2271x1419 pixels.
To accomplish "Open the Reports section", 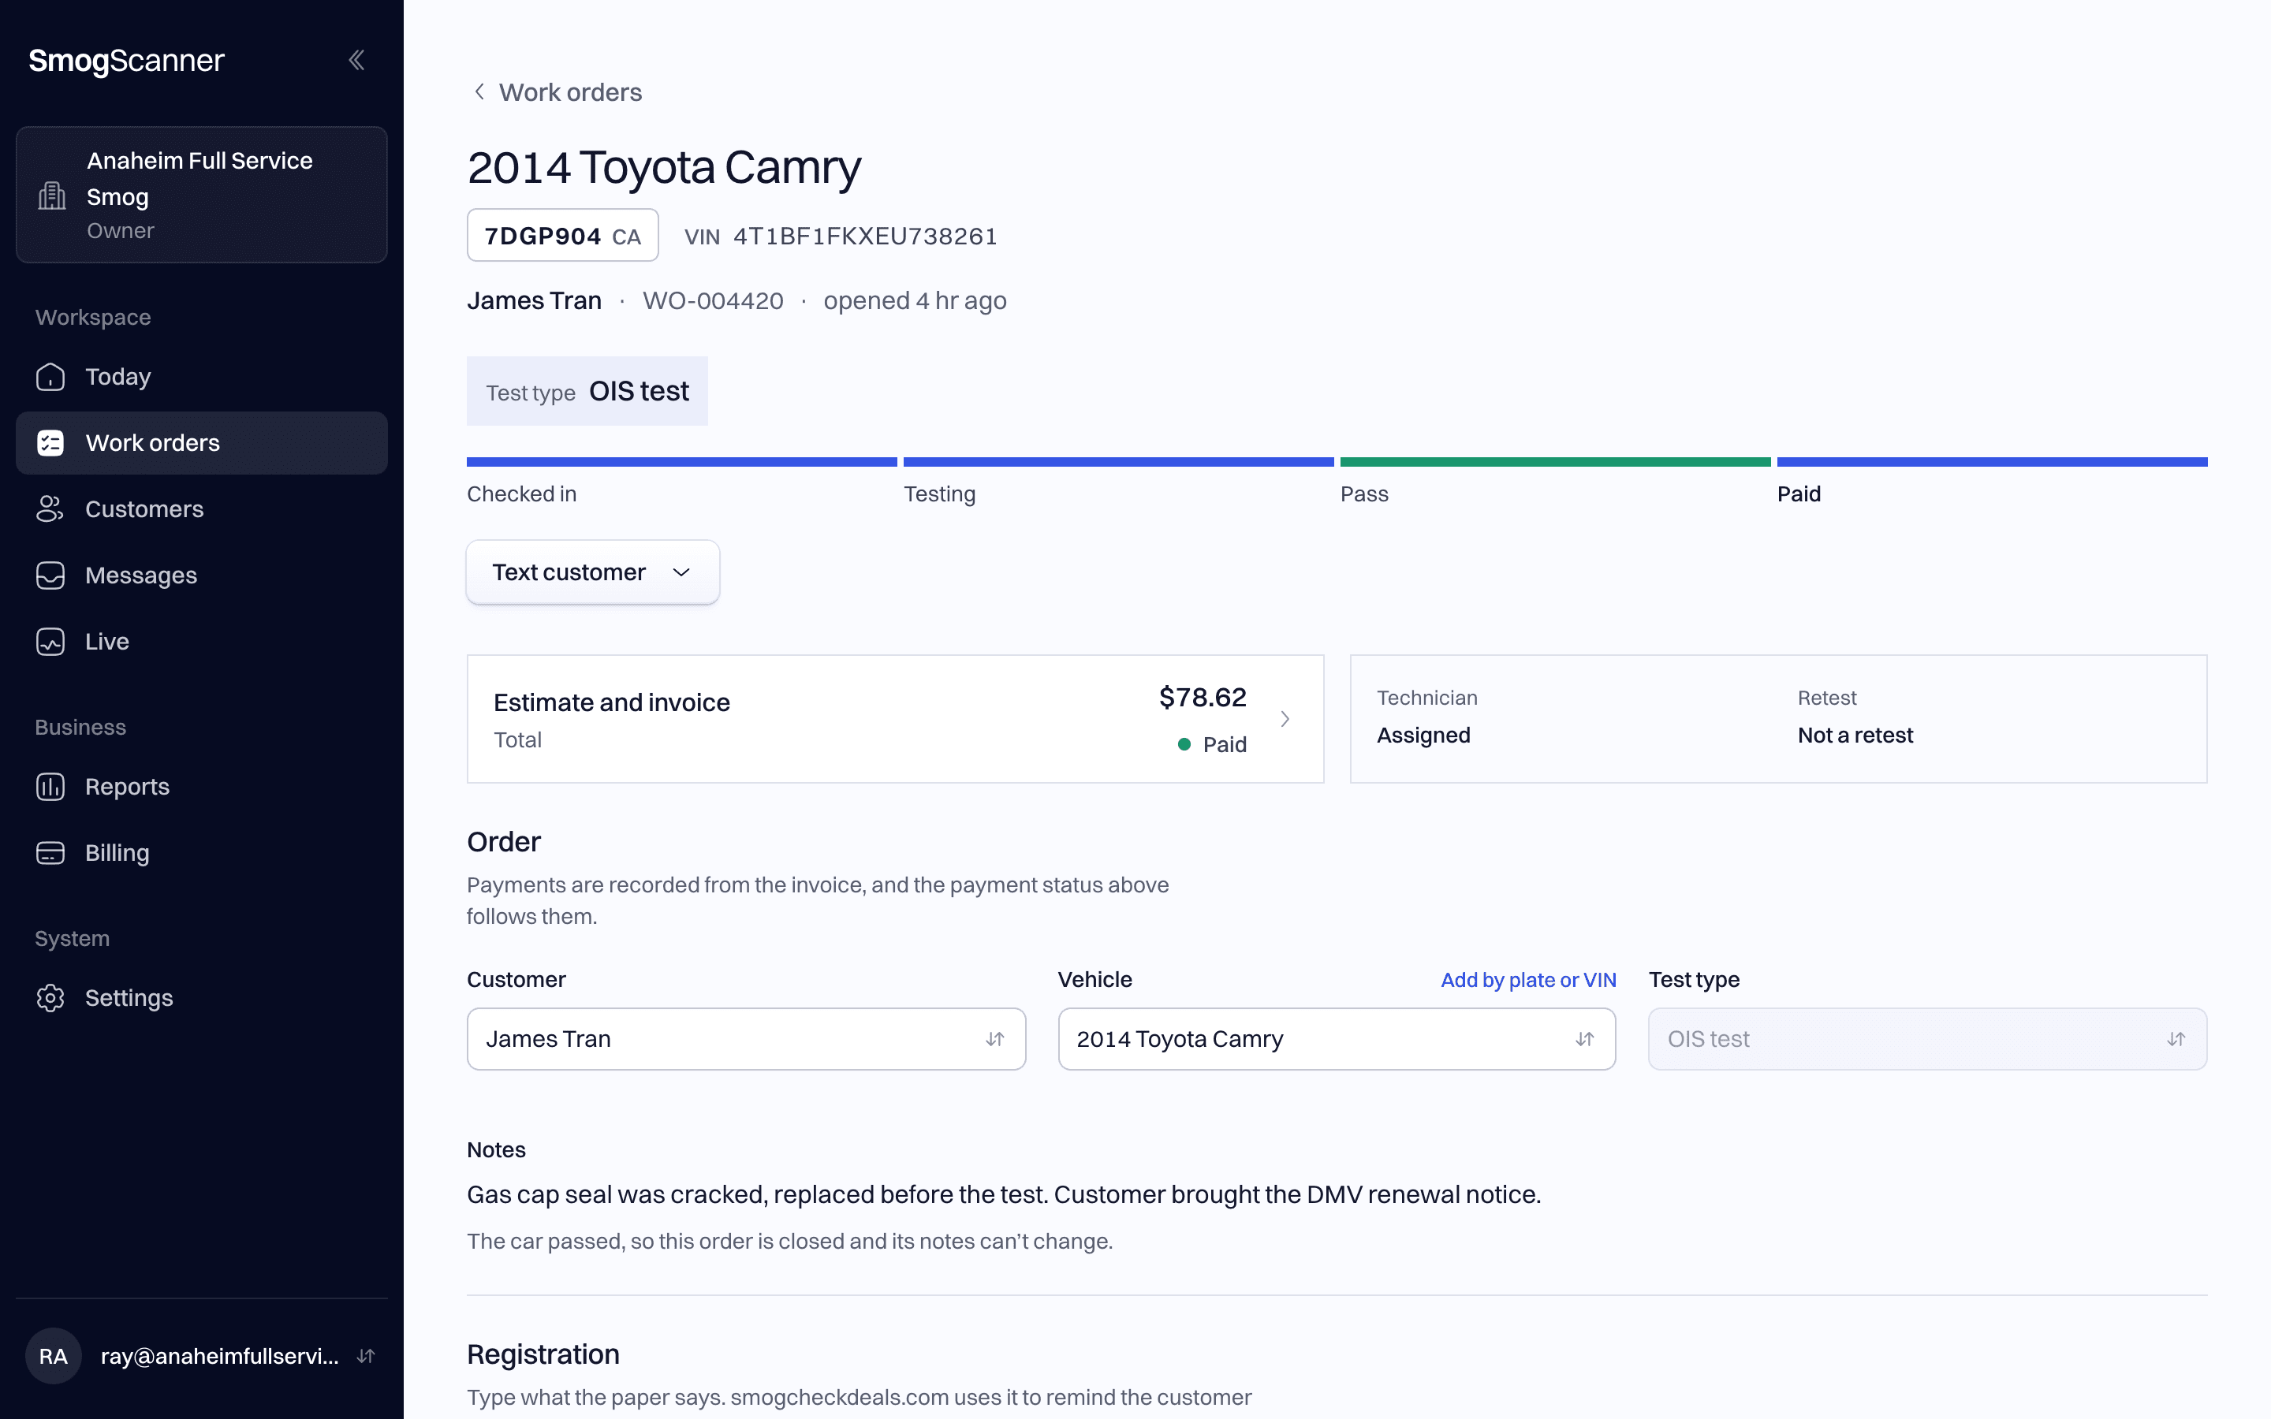I will click(202, 787).
